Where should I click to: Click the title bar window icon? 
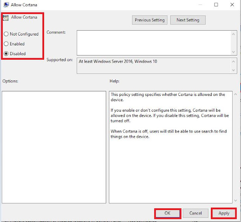pyautogui.click(x=6, y=5)
